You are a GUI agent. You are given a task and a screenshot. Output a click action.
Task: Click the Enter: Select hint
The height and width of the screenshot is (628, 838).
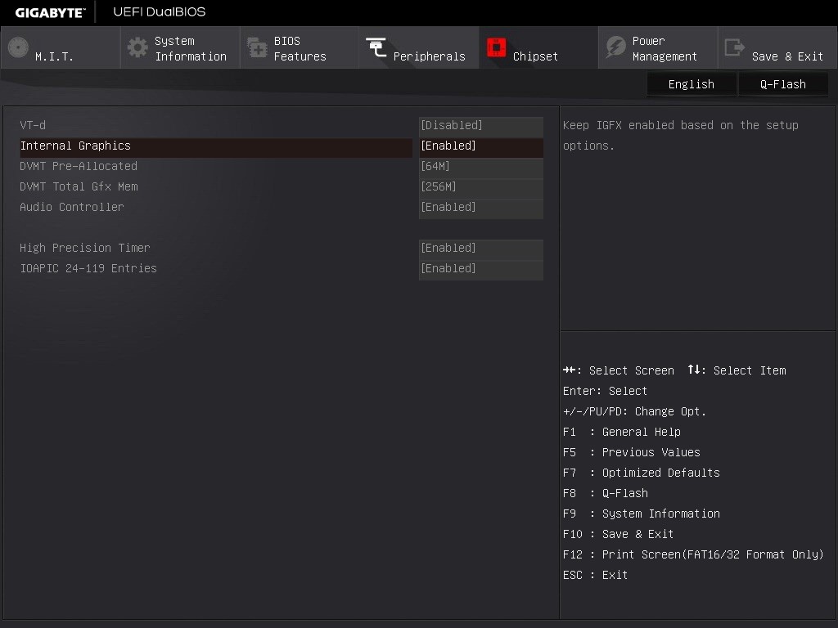click(605, 391)
